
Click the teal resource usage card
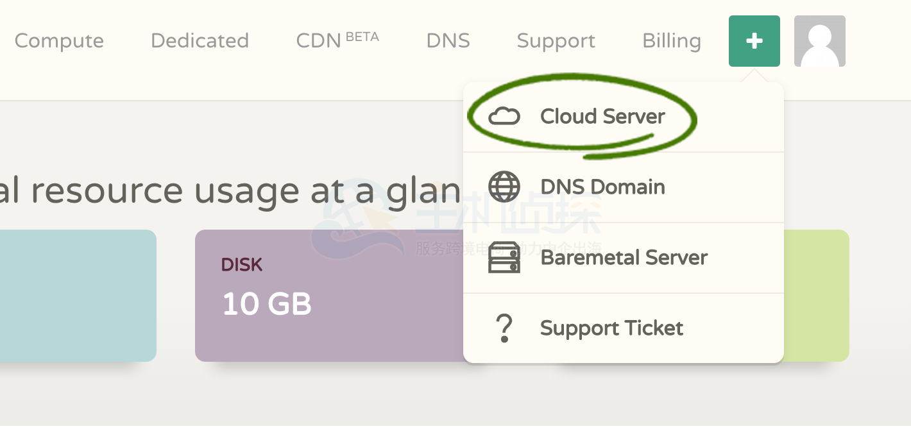pyautogui.click(x=77, y=295)
